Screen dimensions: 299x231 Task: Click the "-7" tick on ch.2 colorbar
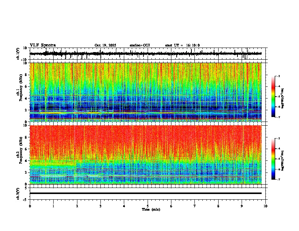click(x=278, y=179)
